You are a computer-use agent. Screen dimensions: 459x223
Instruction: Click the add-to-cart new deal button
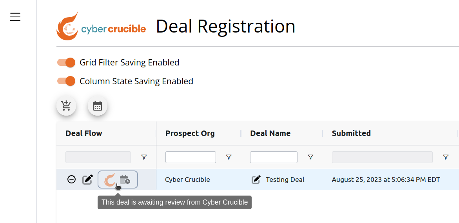66,106
